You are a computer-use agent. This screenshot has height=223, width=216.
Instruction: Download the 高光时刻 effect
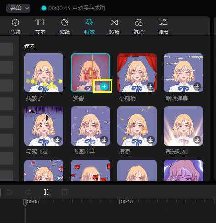click(197, 140)
